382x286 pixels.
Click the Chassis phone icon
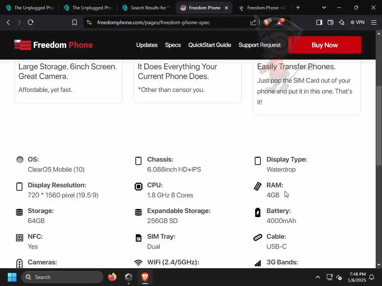138,161
